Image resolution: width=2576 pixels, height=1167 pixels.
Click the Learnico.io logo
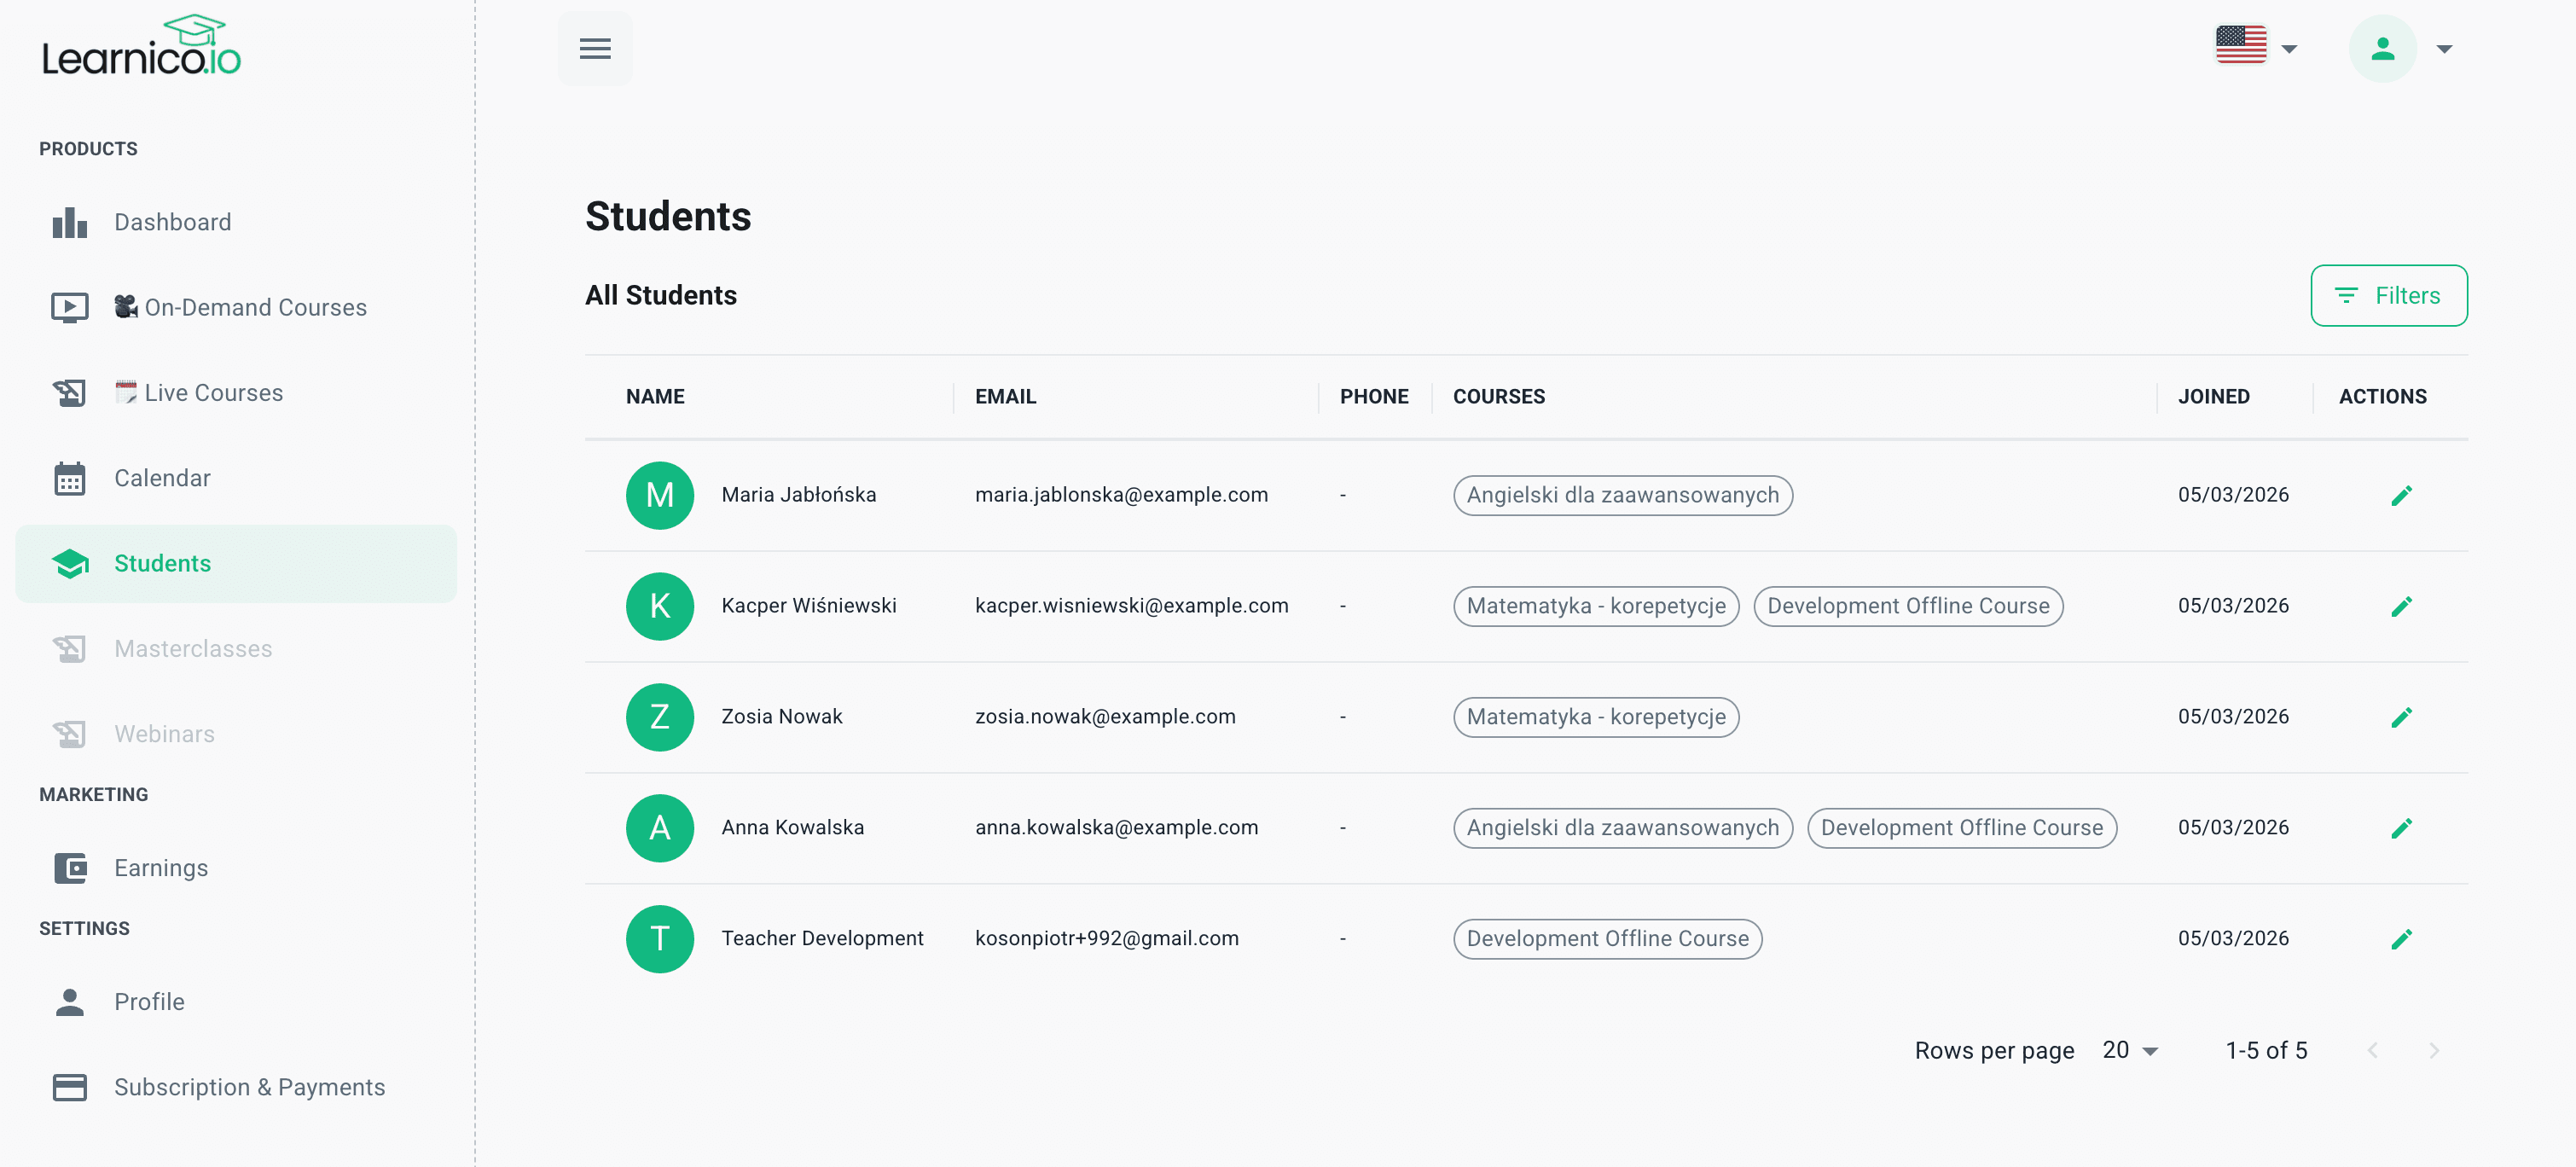pyautogui.click(x=141, y=46)
